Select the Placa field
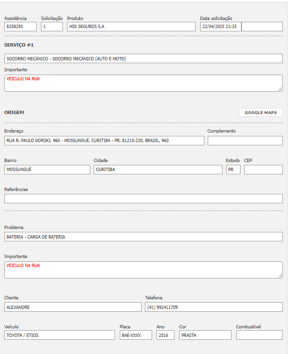The height and width of the screenshot is (354, 289). point(135,335)
